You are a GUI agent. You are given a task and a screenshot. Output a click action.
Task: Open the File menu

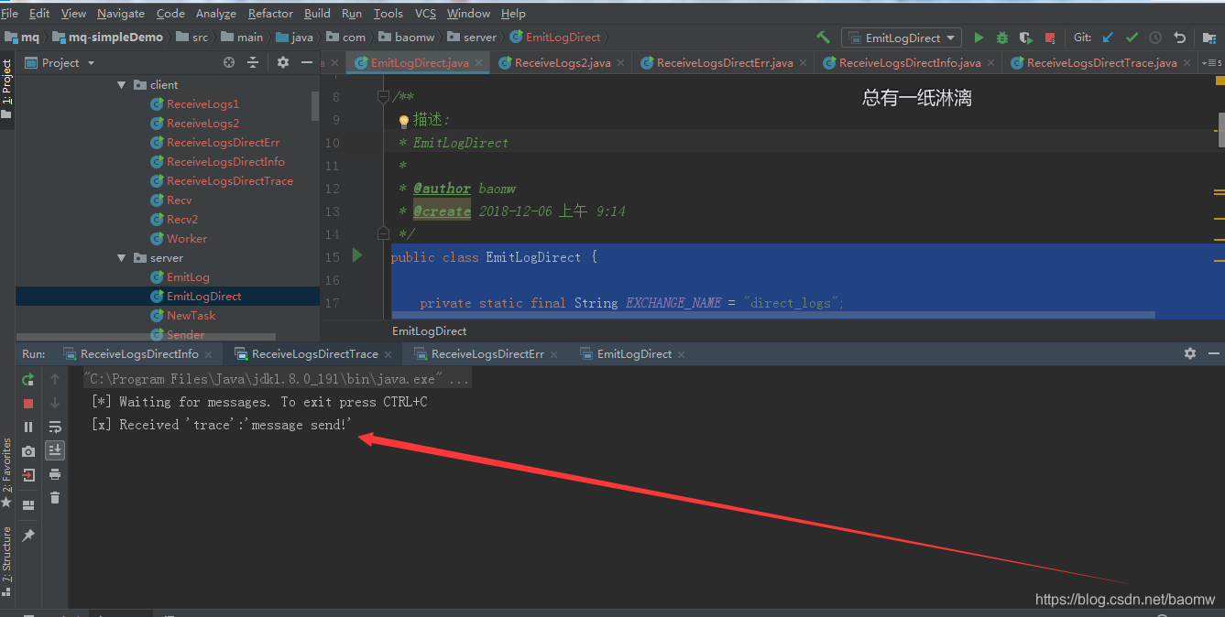click(x=10, y=13)
